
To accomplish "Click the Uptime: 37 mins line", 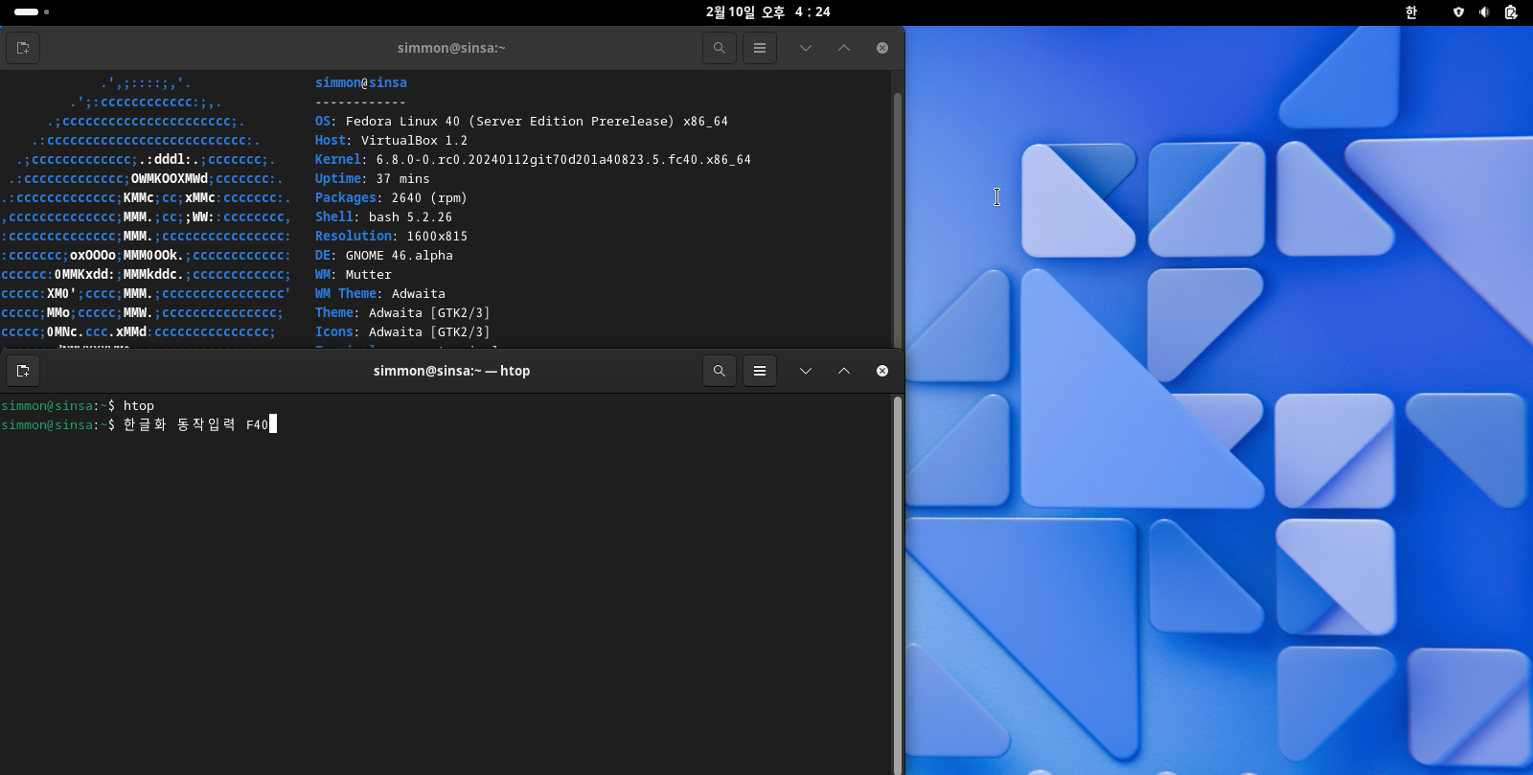I will (372, 179).
